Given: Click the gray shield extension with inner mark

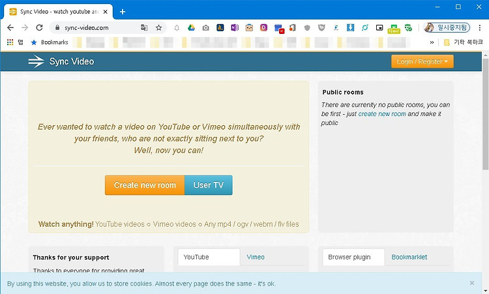Looking at the screenshot, I should (x=321, y=28).
